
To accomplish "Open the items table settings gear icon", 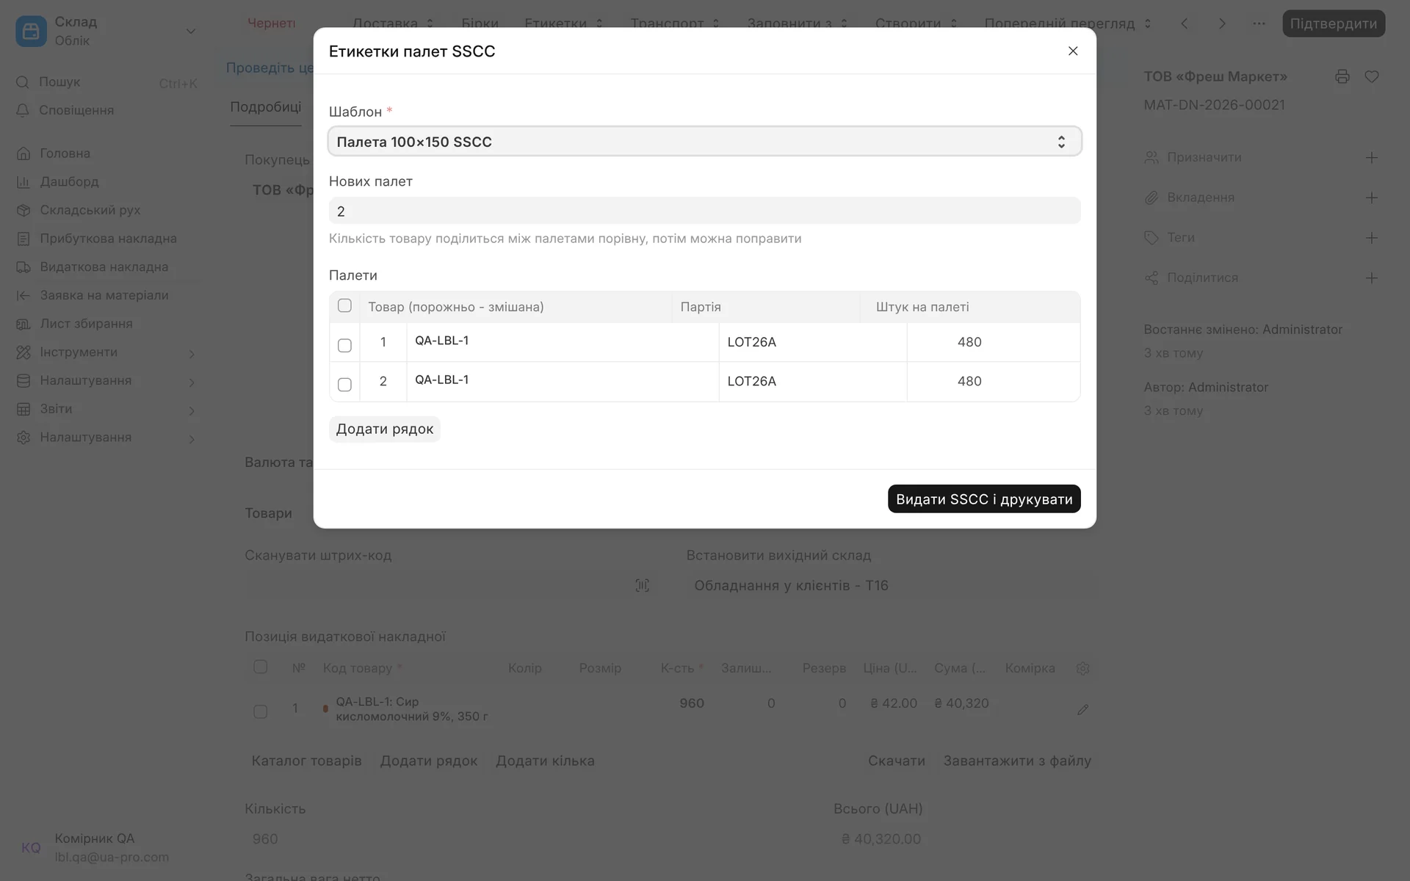I will point(1082,668).
